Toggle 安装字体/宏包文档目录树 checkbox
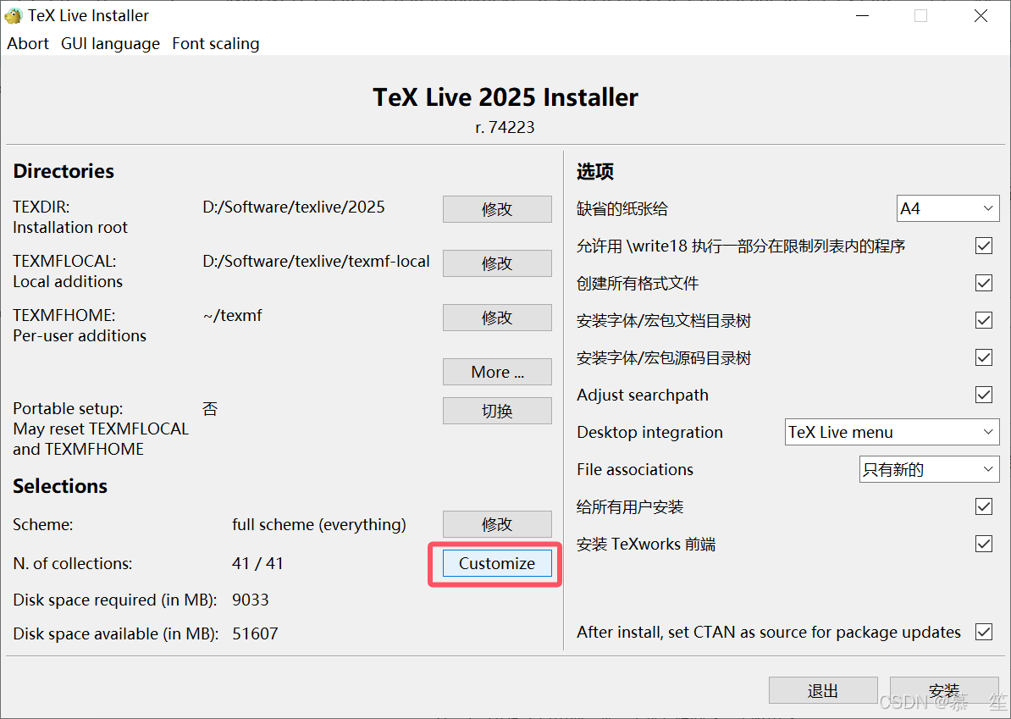 coord(983,320)
